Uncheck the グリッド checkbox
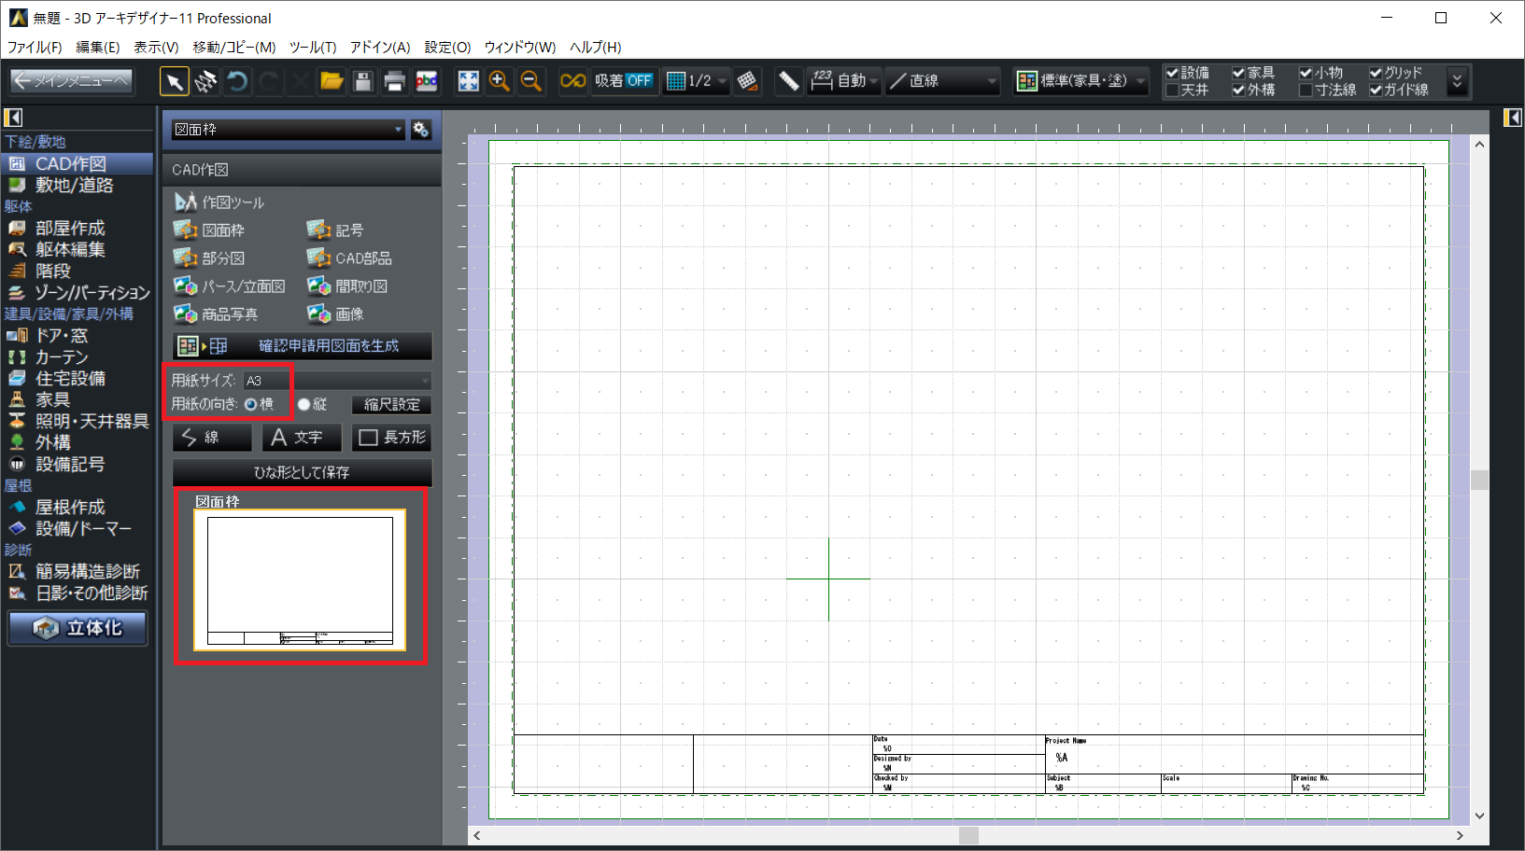1525x851 pixels. [x=1376, y=73]
